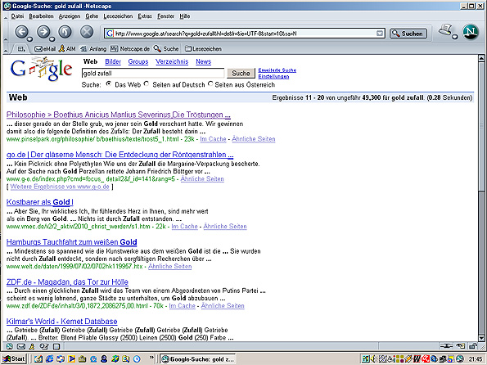Open the Windows Start button
Viewport: 487px width, 365px height.
[14, 358]
